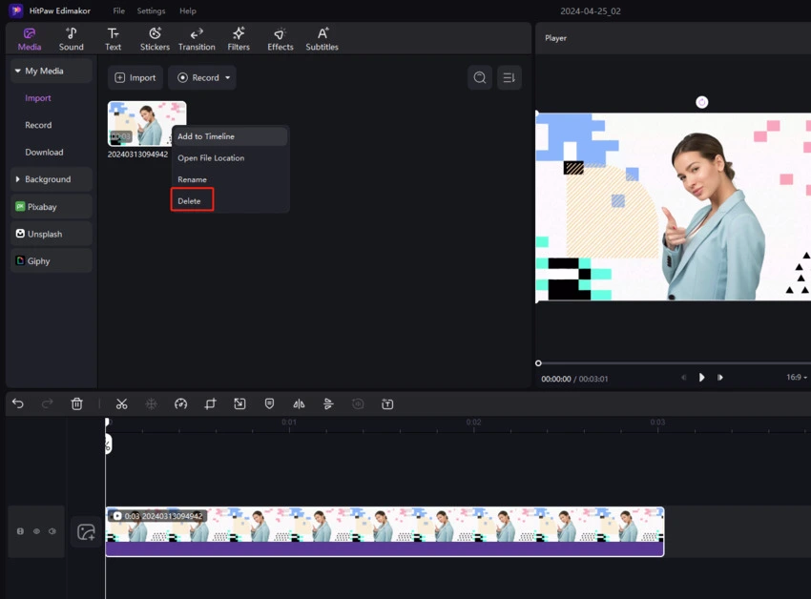This screenshot has height=599, width=811.
Task: Click the mirror flip icon in timeline toolbar
Action: click(299, 404)
